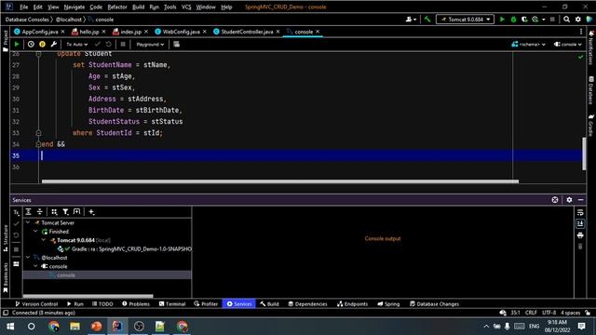
Task: Open the Notifications side panel
Action: click(591, 47)
